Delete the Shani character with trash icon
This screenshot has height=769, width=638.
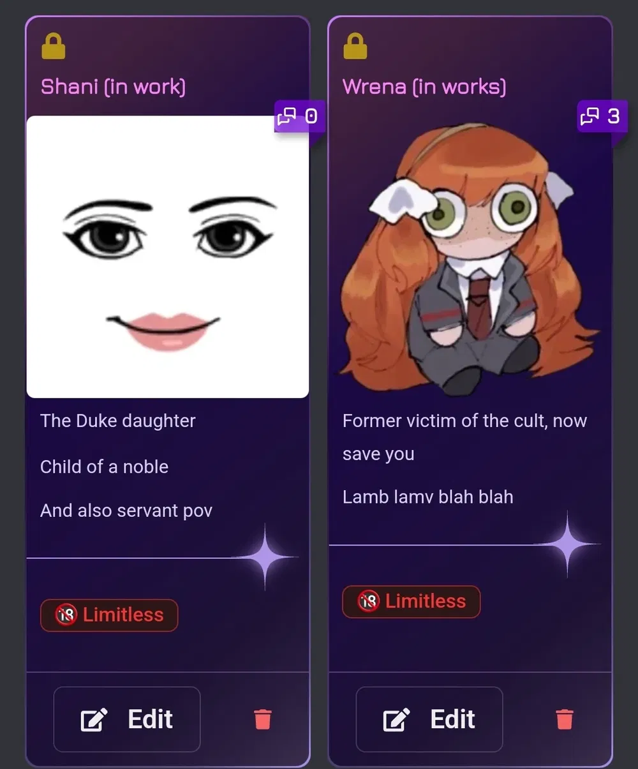[x=262, y=719]
